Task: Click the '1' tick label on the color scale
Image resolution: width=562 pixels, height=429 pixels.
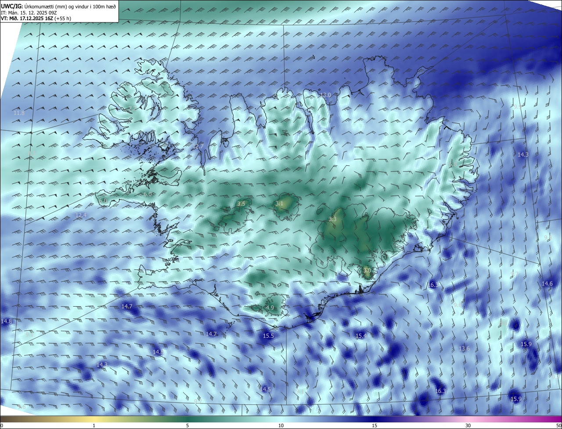Action: point(94,425)
